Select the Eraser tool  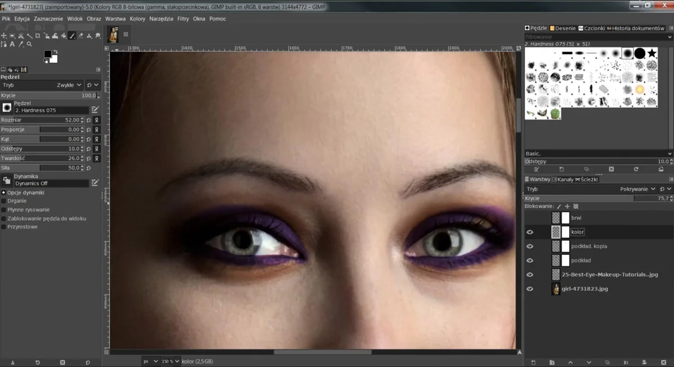tap(80, 36)
